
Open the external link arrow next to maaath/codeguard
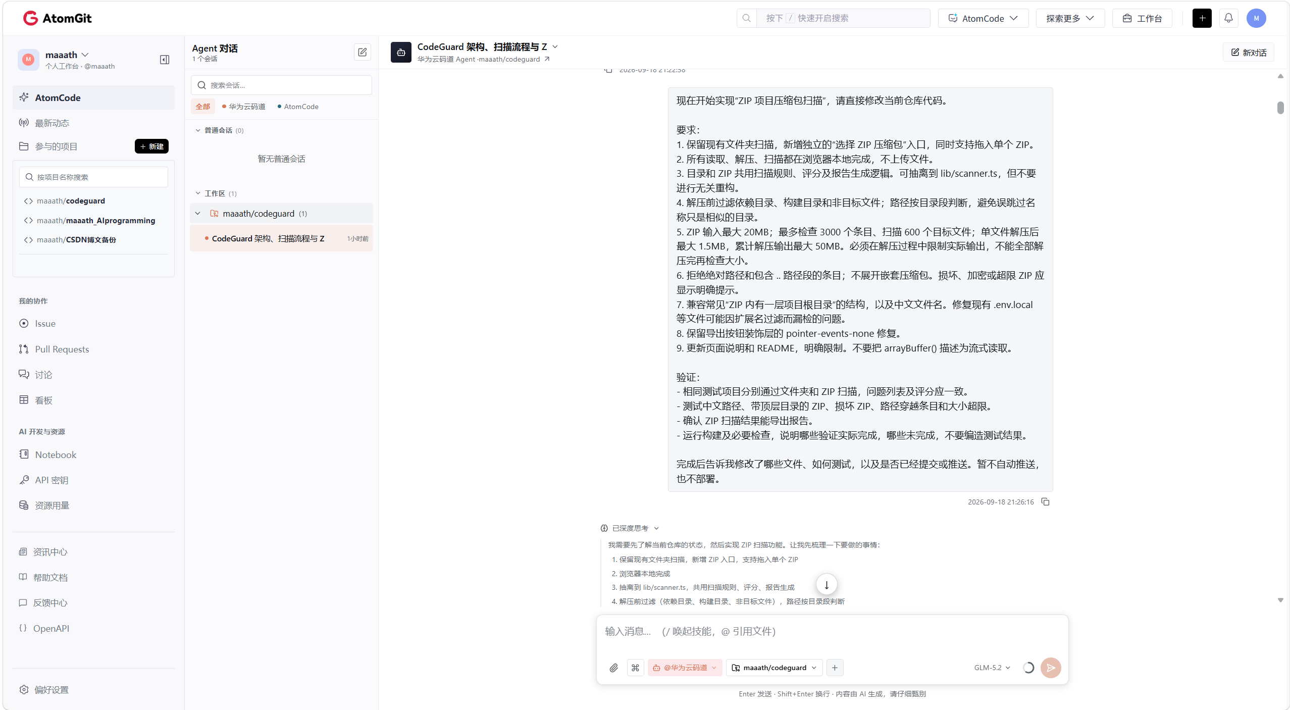pyautogui.click(x=547, y=59)
